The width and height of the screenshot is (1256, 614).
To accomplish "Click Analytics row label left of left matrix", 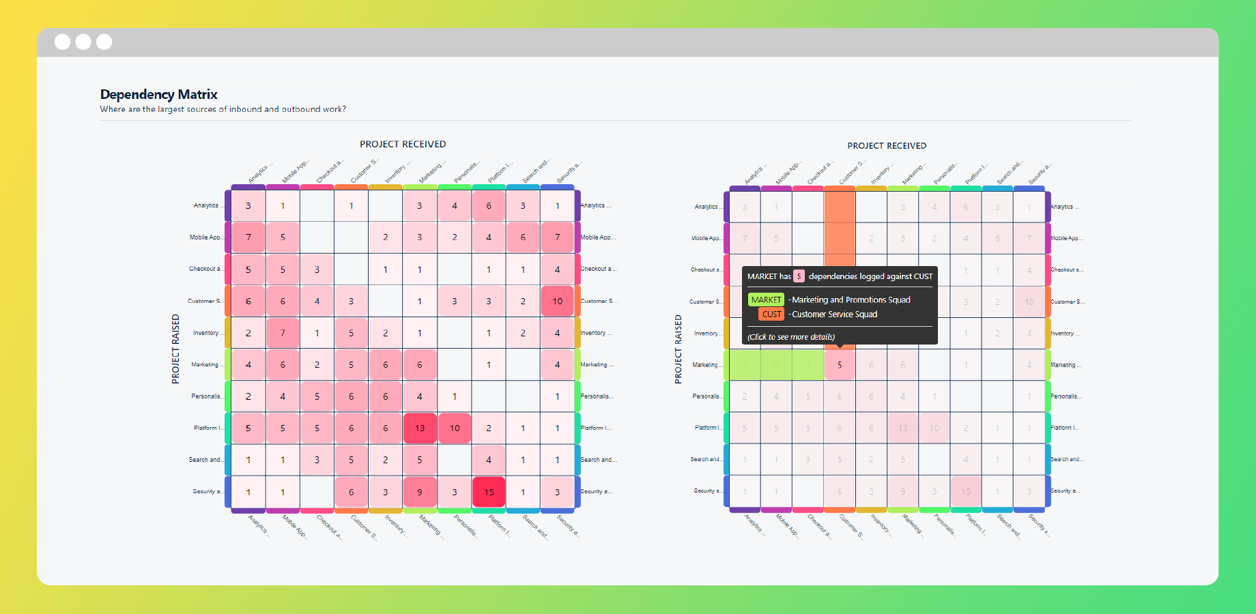I will tap(208, 205).
